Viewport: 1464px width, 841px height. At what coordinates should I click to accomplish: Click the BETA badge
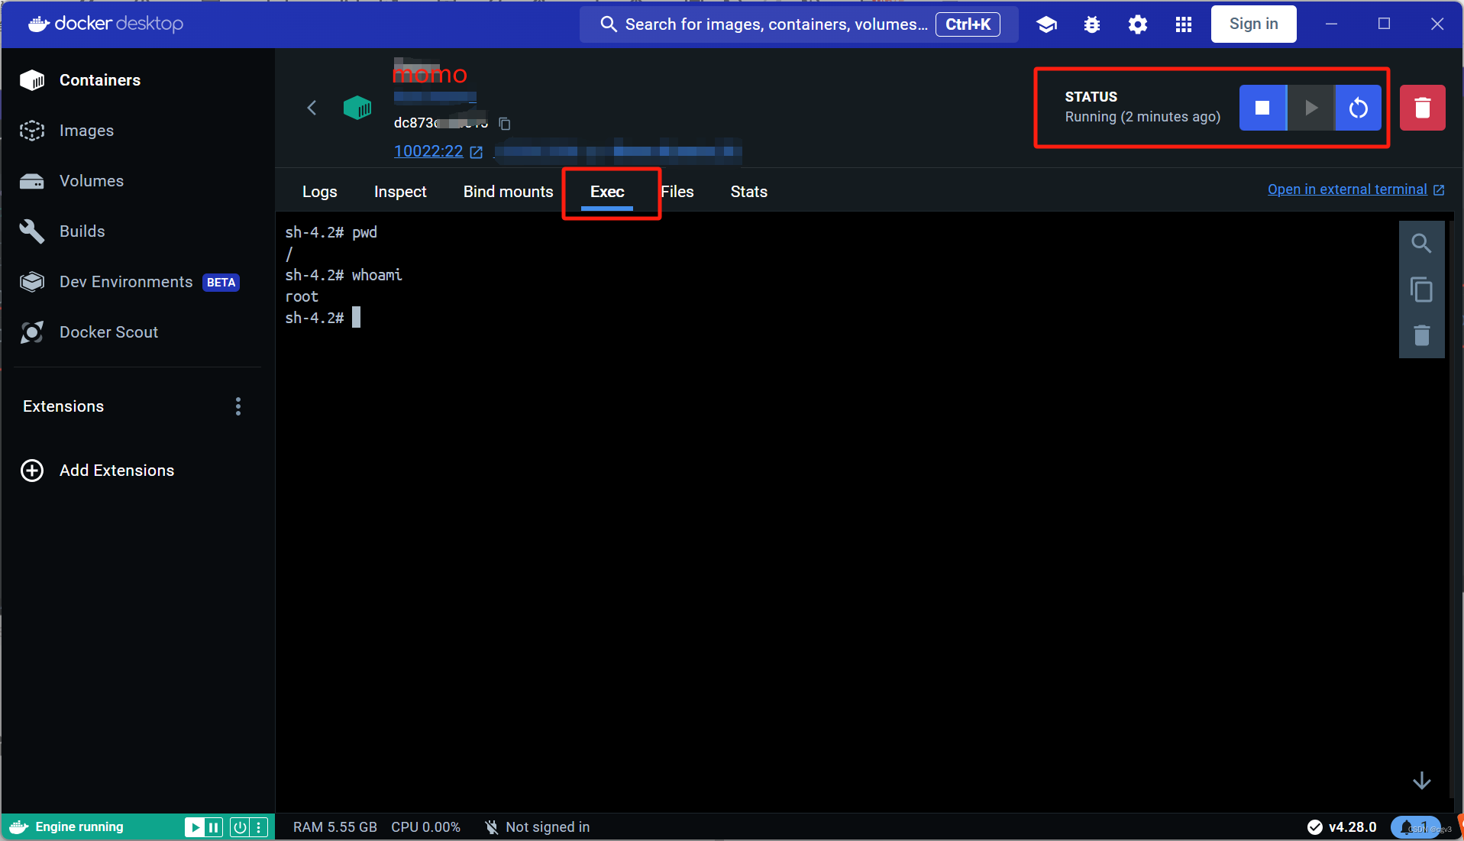pyautogui.click(x=221, y=283)
